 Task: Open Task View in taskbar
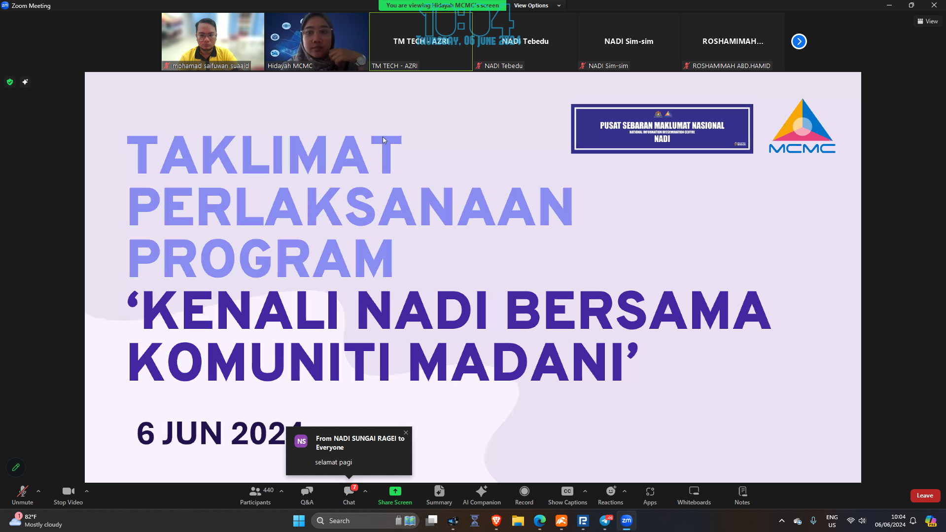[432, 521]
